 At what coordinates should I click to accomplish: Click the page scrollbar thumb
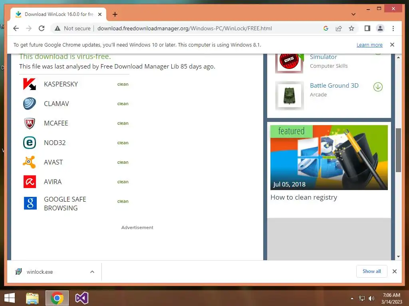398,150
